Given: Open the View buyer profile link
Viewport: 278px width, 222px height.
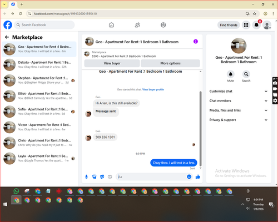Looking at the screenshot, I should [x=153, y=89].
